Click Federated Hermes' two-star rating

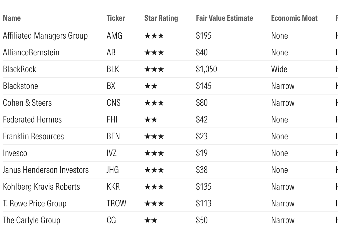coord(151,120)
